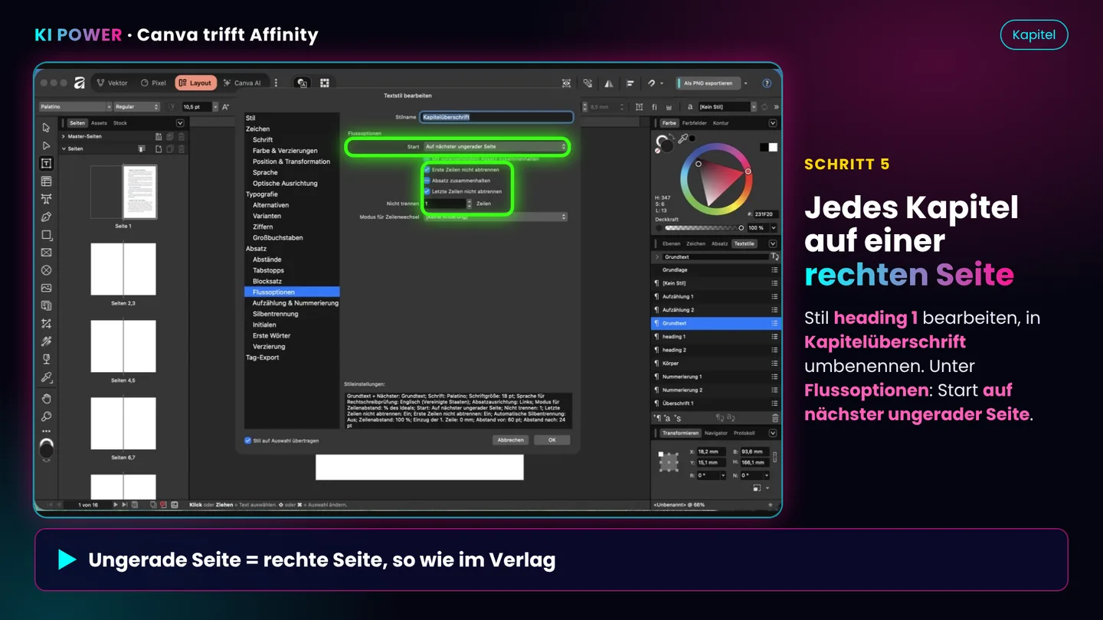
Task: Toggle Letzte Zeilen nicht abtrennen checkbox
Action: [427, 191]
